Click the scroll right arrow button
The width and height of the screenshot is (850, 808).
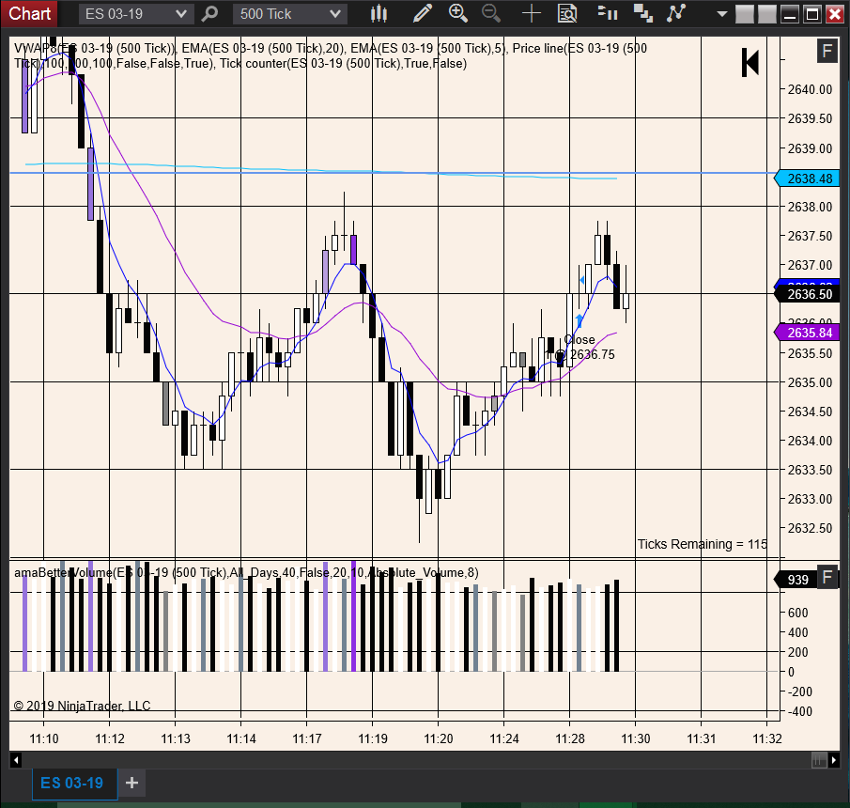pos(834,760)
